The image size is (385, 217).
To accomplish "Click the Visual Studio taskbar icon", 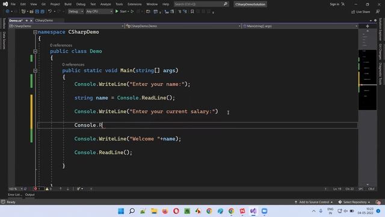I will 253,211.
